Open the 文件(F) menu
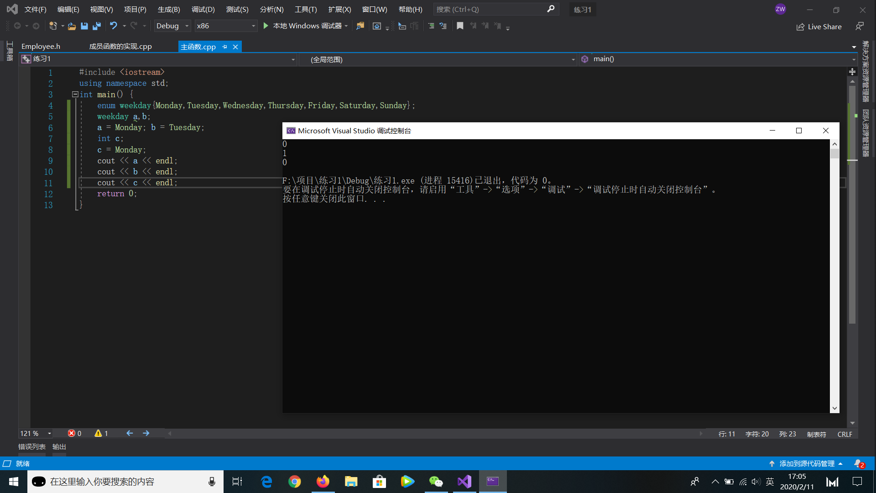 [x=35, y=9]
